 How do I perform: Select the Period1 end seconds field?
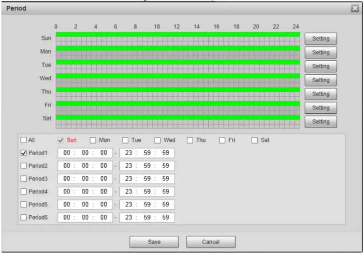[165, 153]
